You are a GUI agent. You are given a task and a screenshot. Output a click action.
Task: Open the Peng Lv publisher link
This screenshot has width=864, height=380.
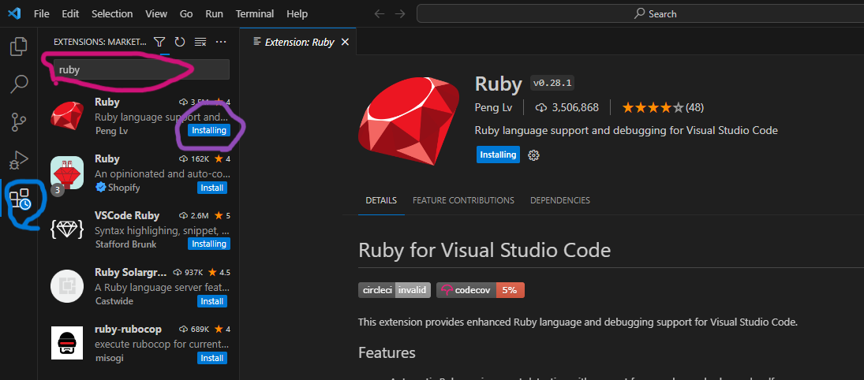(x=493, y=107)
